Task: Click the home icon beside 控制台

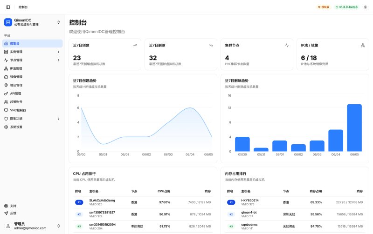Action: [x=6, y=43]
